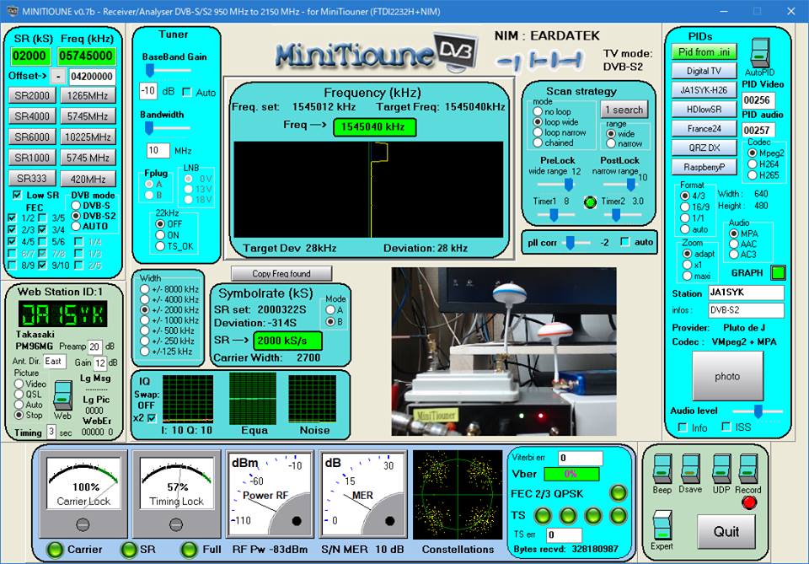
Task: Select the France24 PID preset
Action: [704, 128]
